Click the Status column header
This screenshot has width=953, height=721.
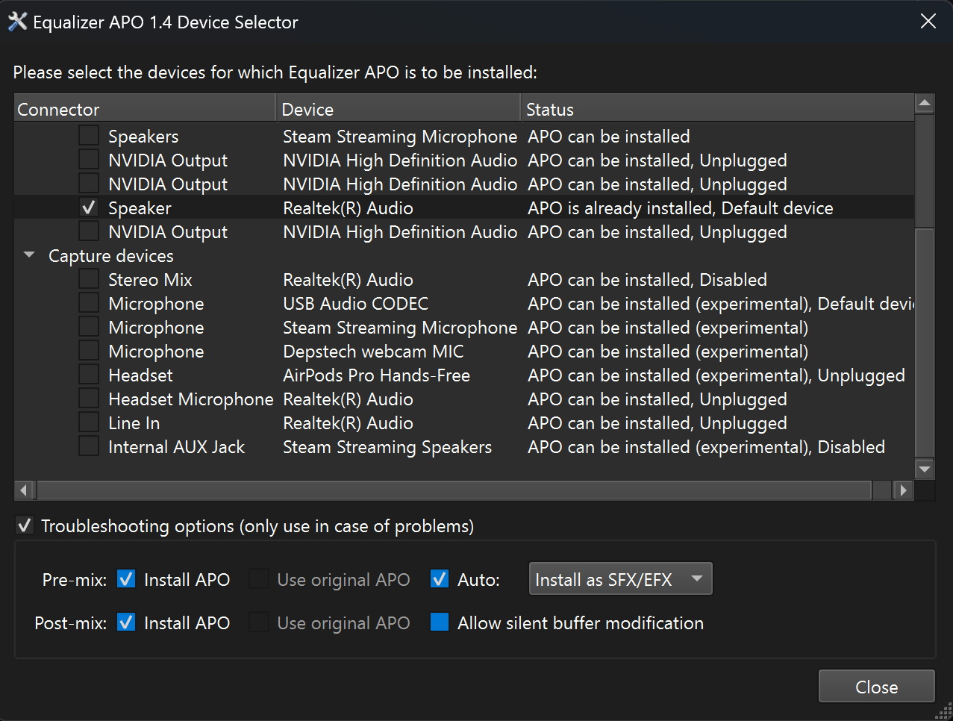(716, 110)
